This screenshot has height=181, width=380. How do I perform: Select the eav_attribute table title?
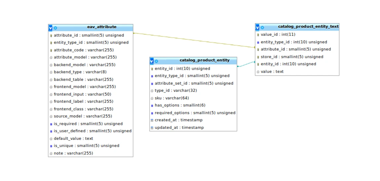pyautogui.click(x=102, y=27)
